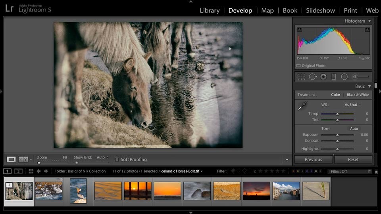Open the Slideshow module
The height and width of the screenshot is (214, 381).
coord(320,10)
